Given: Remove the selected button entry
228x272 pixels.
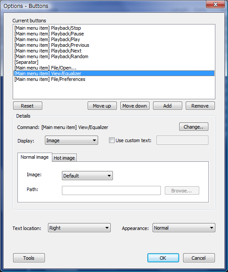Looking at the screenshot, I should [x=200, y=106].
